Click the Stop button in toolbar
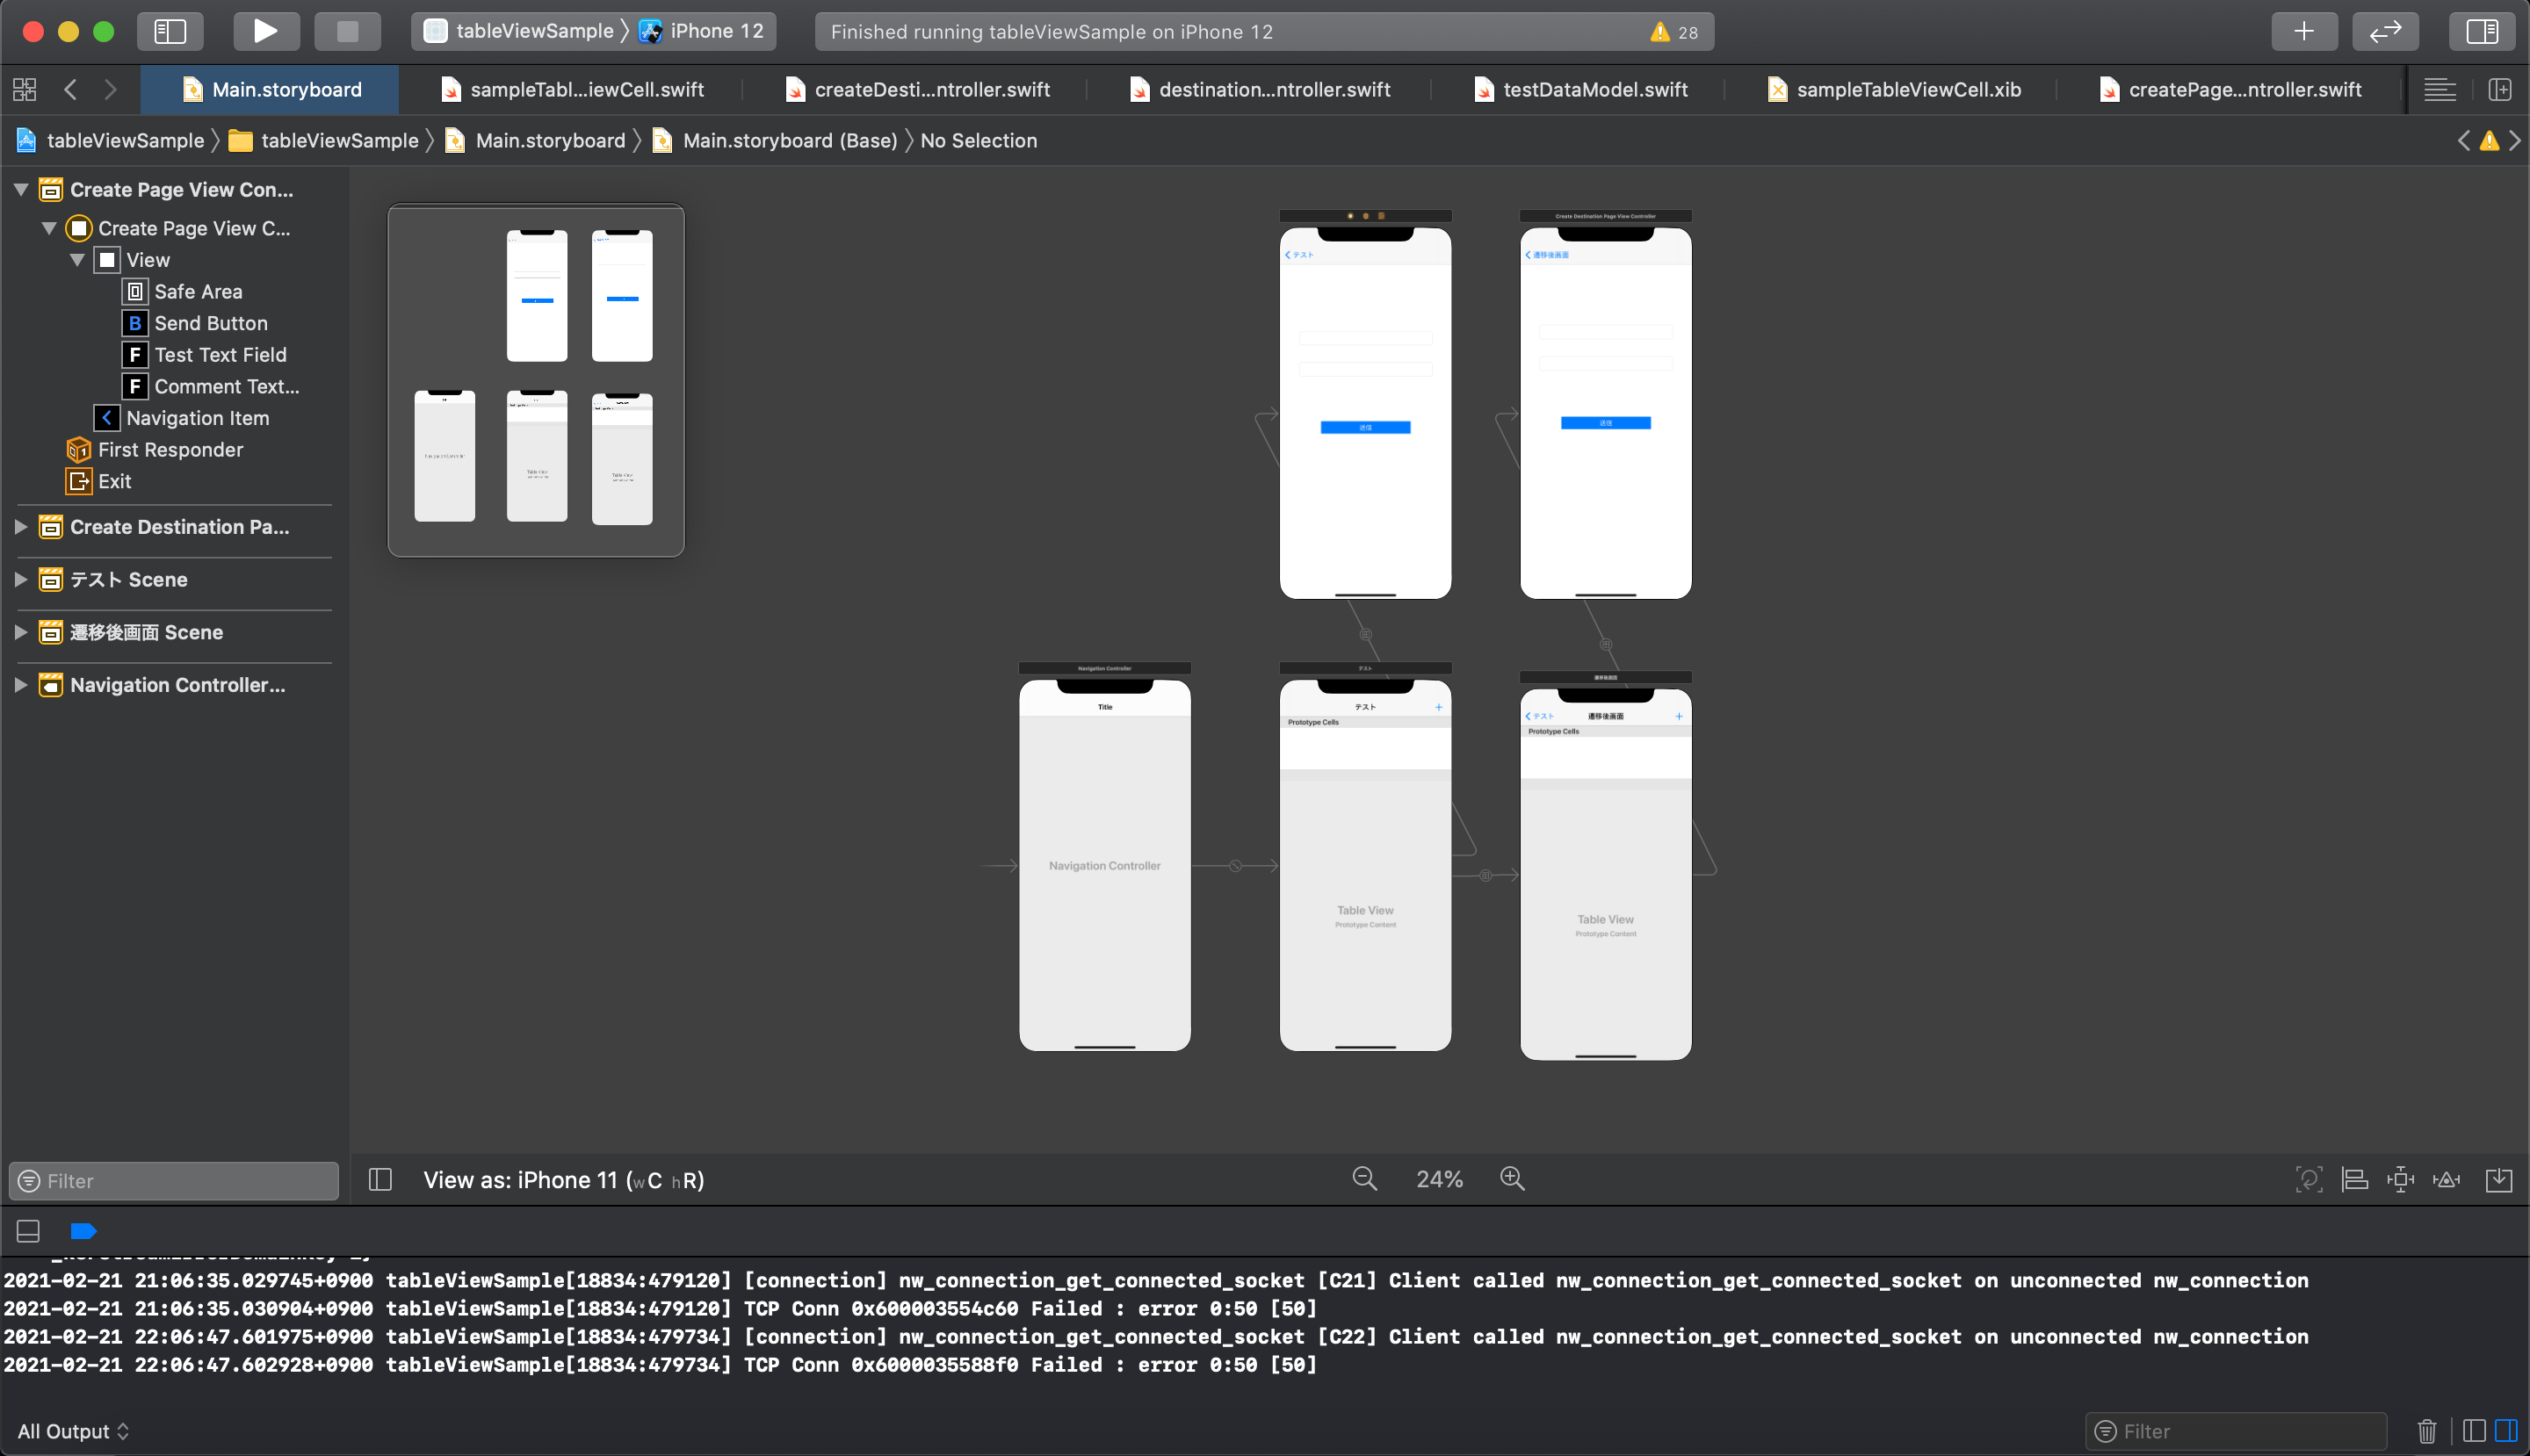Screen dimensions: 2530x1456 (347, 31)
